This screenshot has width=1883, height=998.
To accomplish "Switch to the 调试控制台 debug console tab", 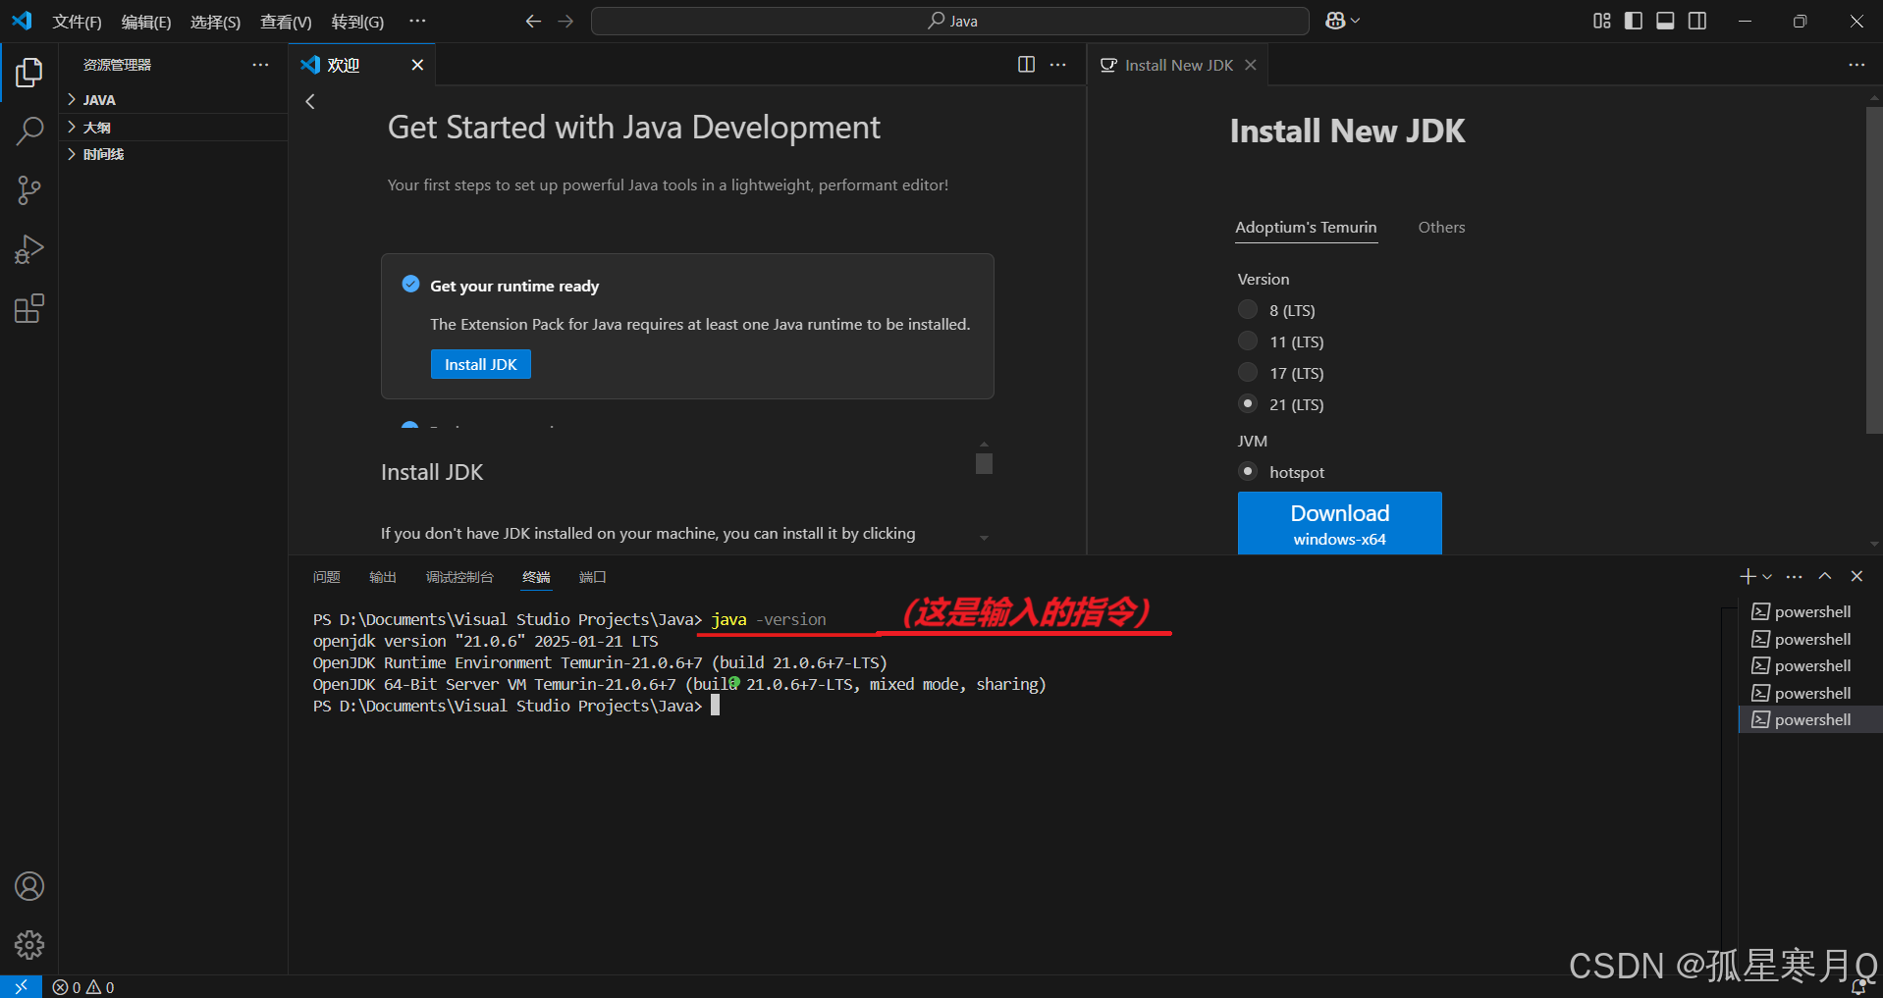I will pyautogui.click(x=459, y=577).
